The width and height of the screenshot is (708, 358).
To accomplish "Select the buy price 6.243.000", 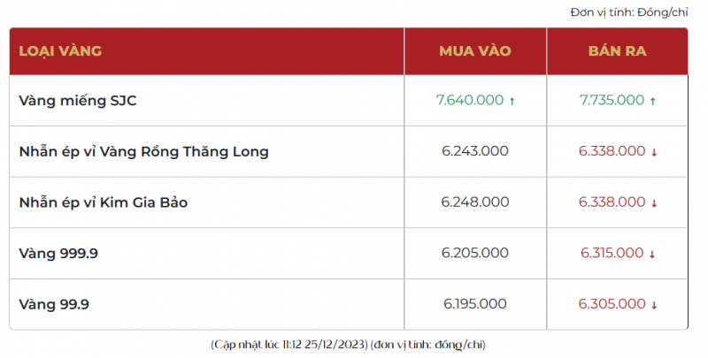I will (474, 151).
